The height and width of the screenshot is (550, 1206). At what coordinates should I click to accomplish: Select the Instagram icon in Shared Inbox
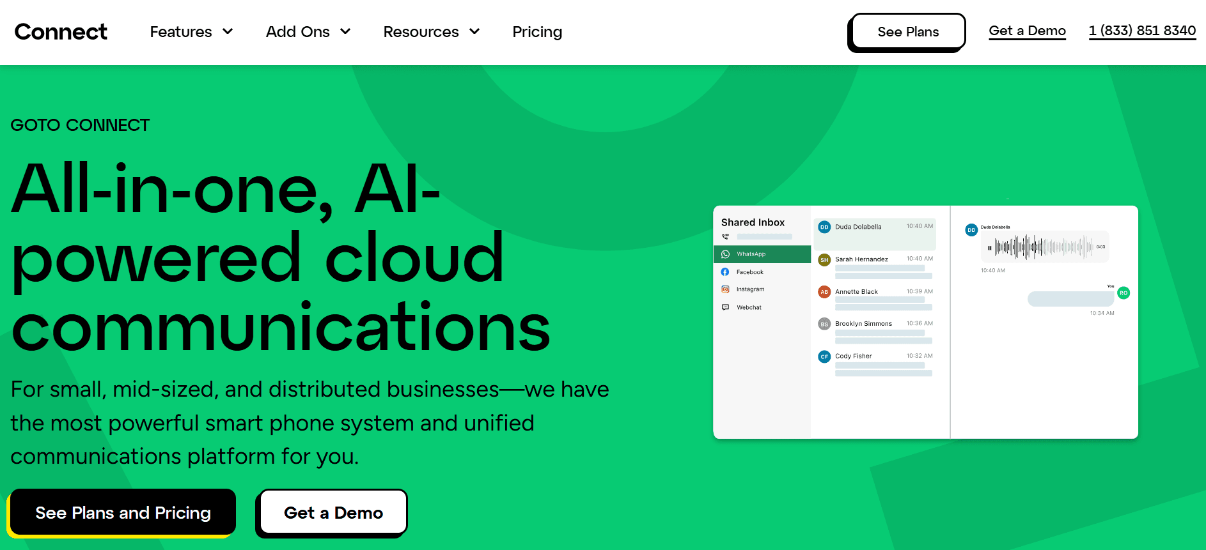pyautogui.click(x=725, y=289)
